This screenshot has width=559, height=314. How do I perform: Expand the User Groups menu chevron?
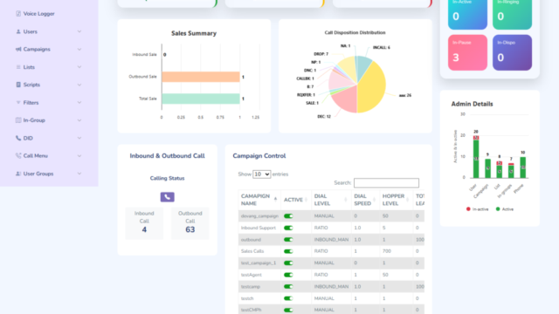point(79,174)
